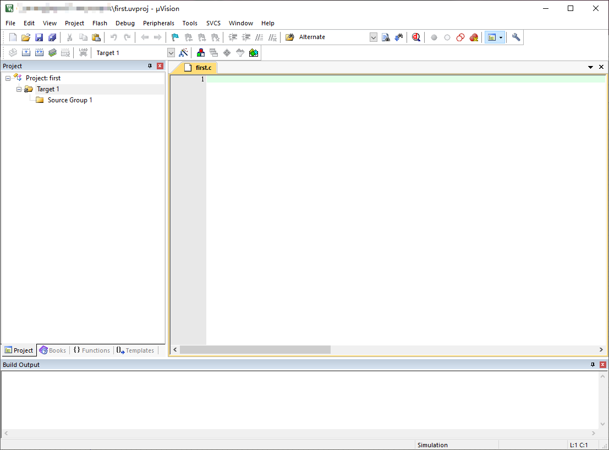Click the gray diamond Manage Run-Time Environment icon
The width and height of the screenshot is (609, 450).
tap(227, 52)
